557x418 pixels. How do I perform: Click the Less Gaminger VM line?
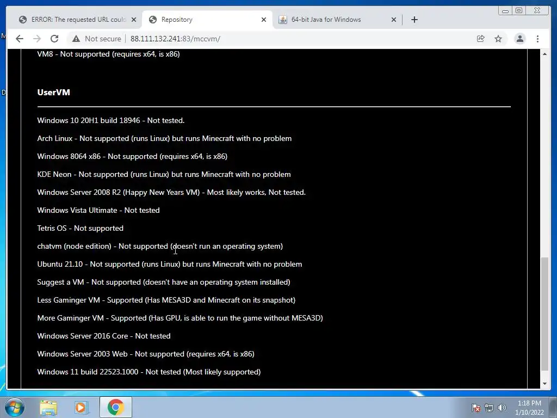166,300
